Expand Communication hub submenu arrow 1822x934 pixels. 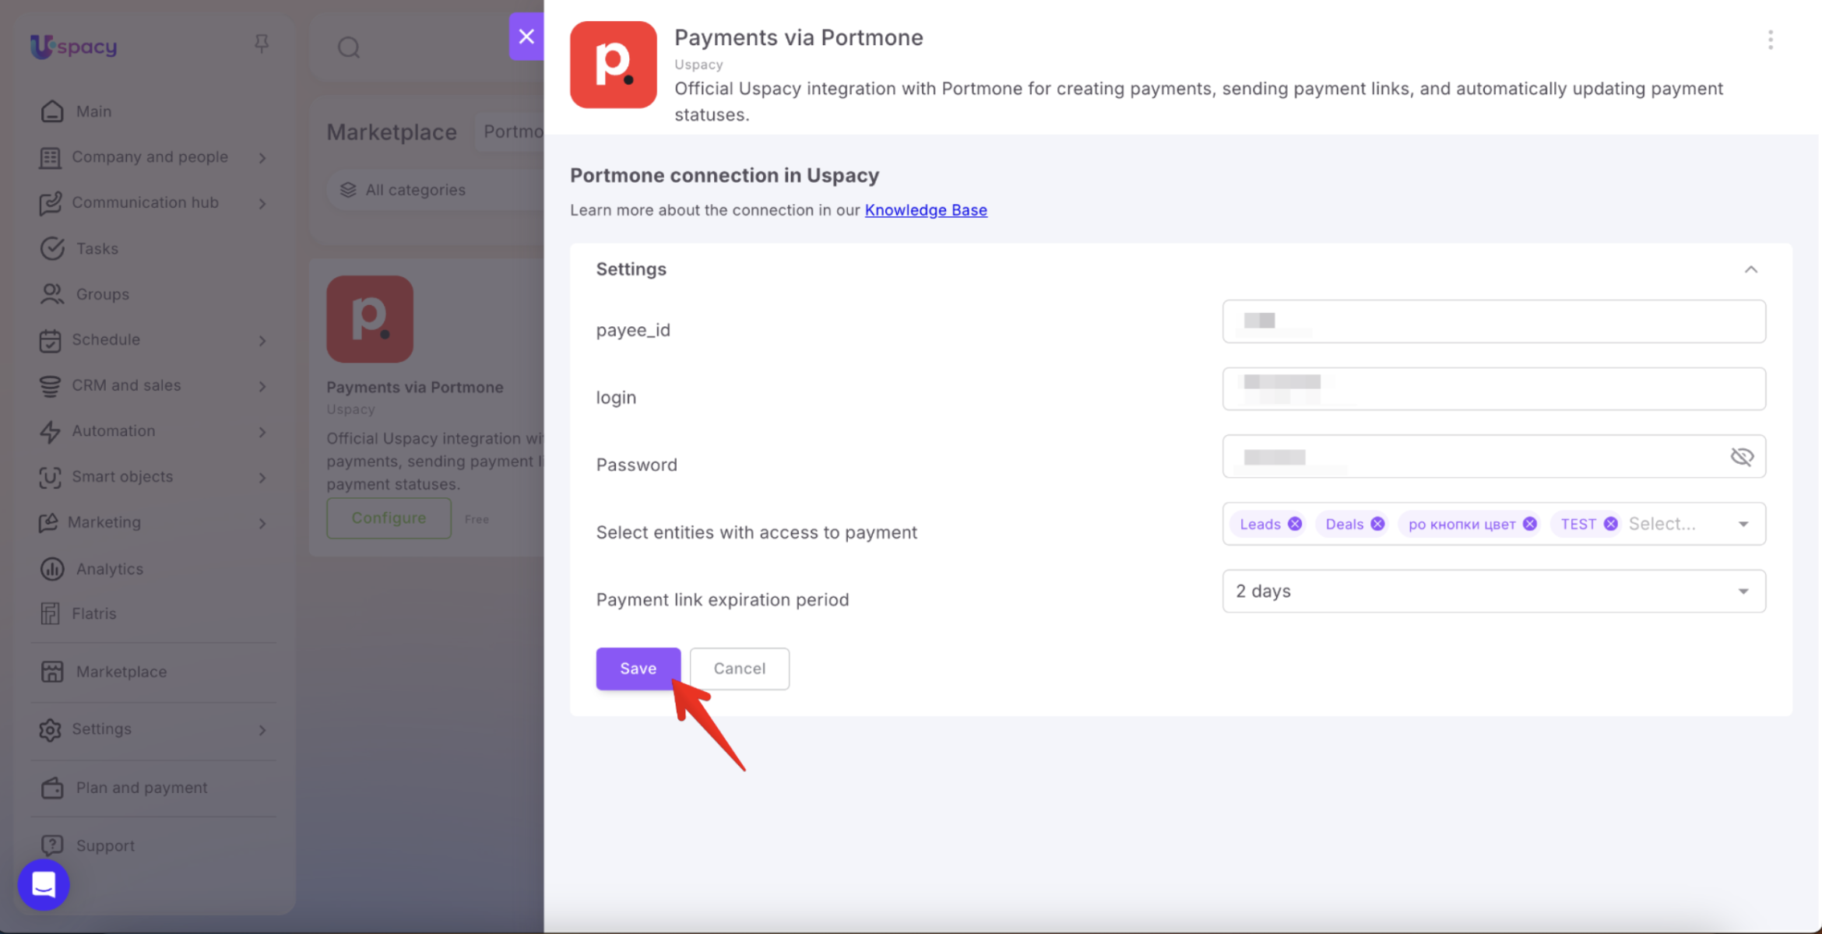(262, 203)
